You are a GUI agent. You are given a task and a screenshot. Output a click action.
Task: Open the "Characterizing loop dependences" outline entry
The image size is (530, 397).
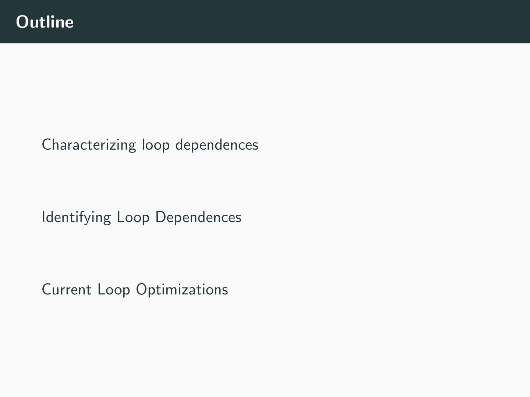[x=150, y=145]
